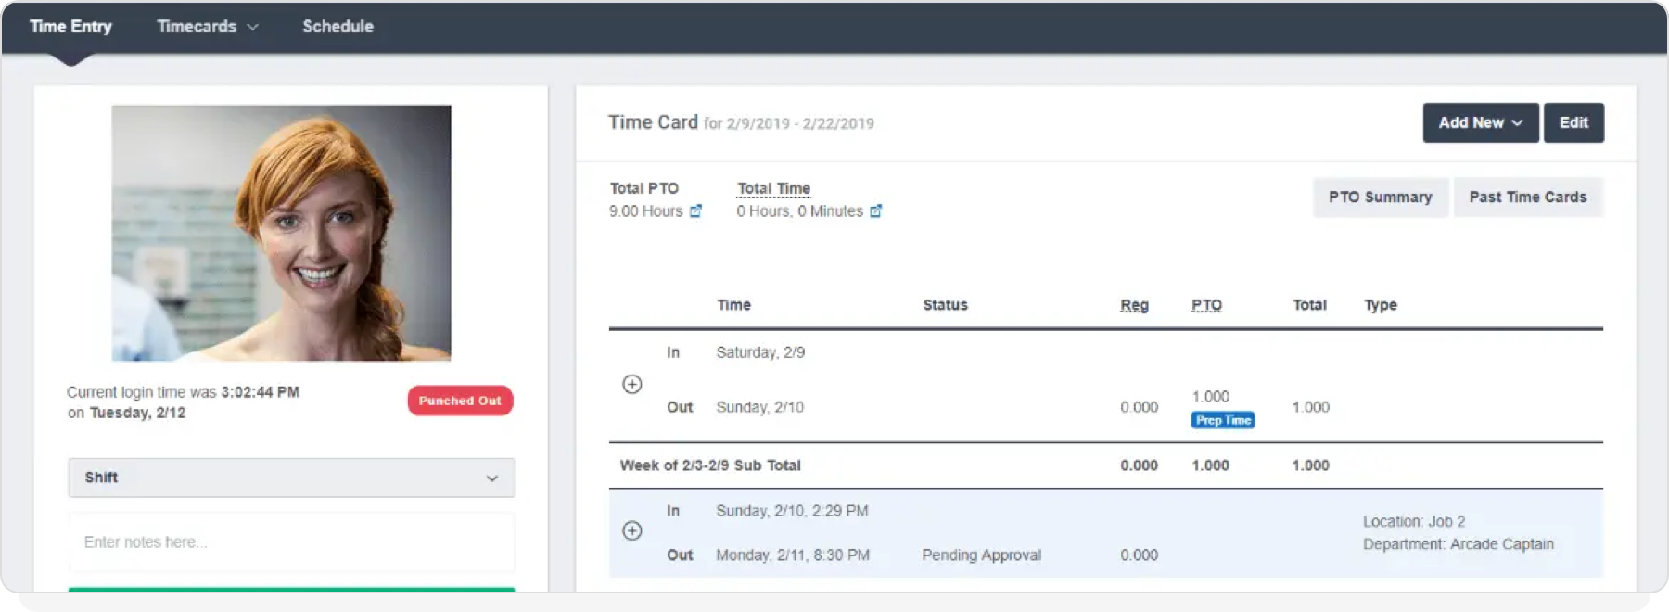The height and width of the screenshot is (612, 1669).
Task: Click into the notes input field
Action: click(291, 542)
